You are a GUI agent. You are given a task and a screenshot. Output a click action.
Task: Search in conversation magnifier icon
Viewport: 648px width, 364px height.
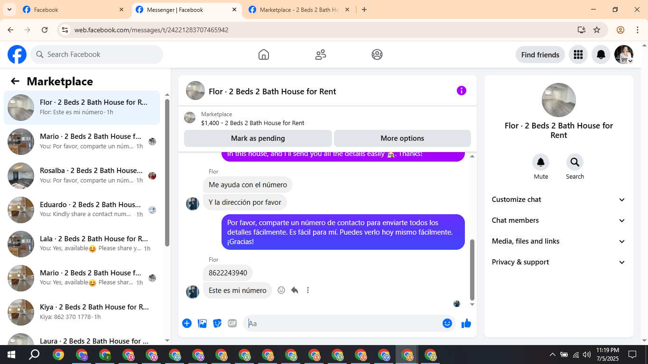click(x=575, y=163)
